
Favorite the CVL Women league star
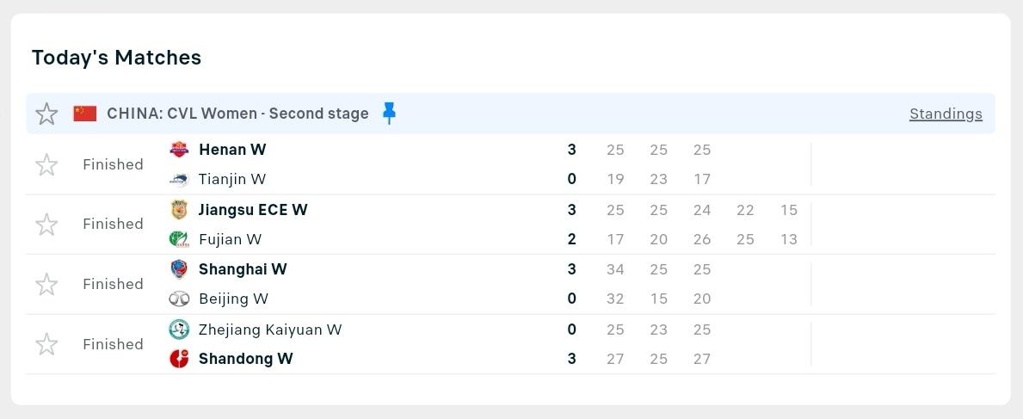[x=46, y=114]
